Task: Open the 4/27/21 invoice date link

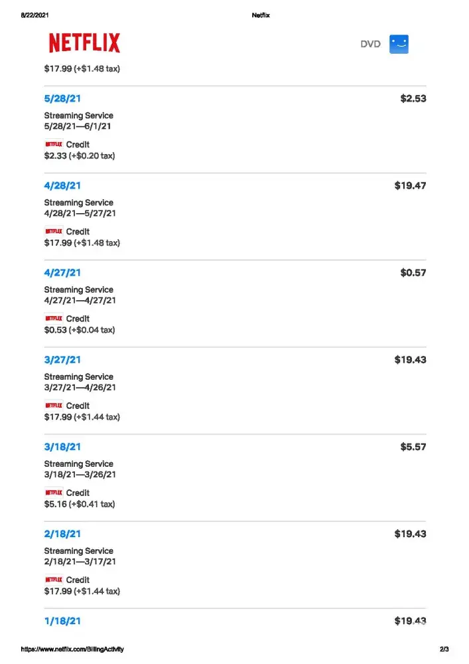Action: [62, 273]
